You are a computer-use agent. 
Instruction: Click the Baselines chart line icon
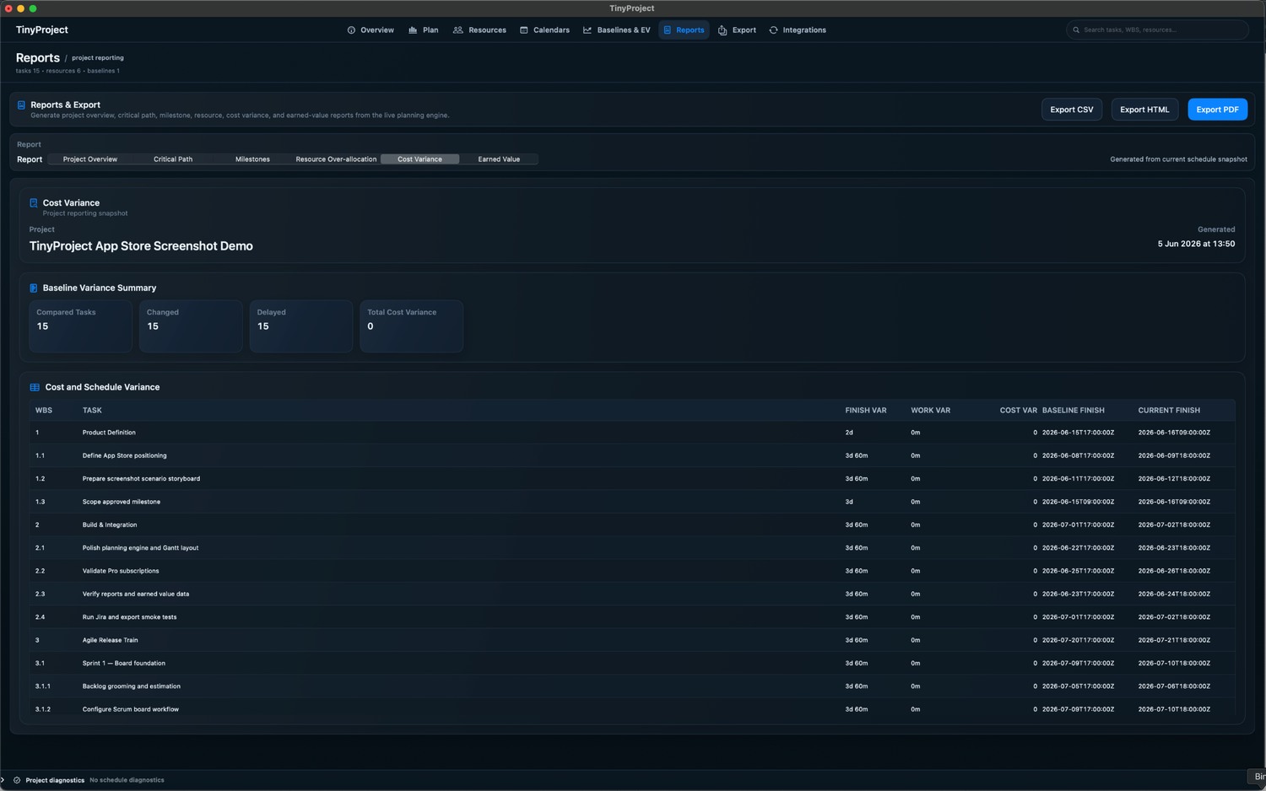point(587,30)
